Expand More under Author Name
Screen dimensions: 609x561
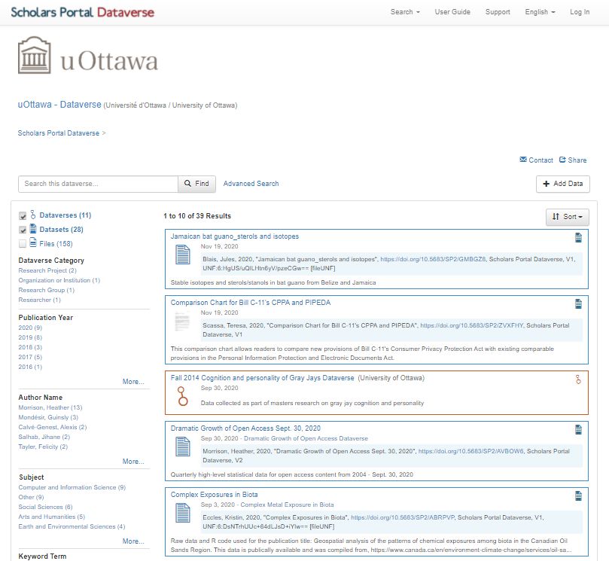coord(133,461)
